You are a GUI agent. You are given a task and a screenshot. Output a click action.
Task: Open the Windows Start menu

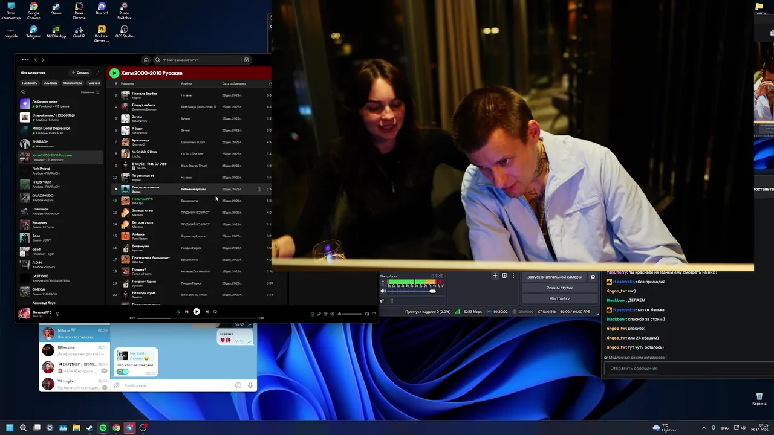click(10, 428)
